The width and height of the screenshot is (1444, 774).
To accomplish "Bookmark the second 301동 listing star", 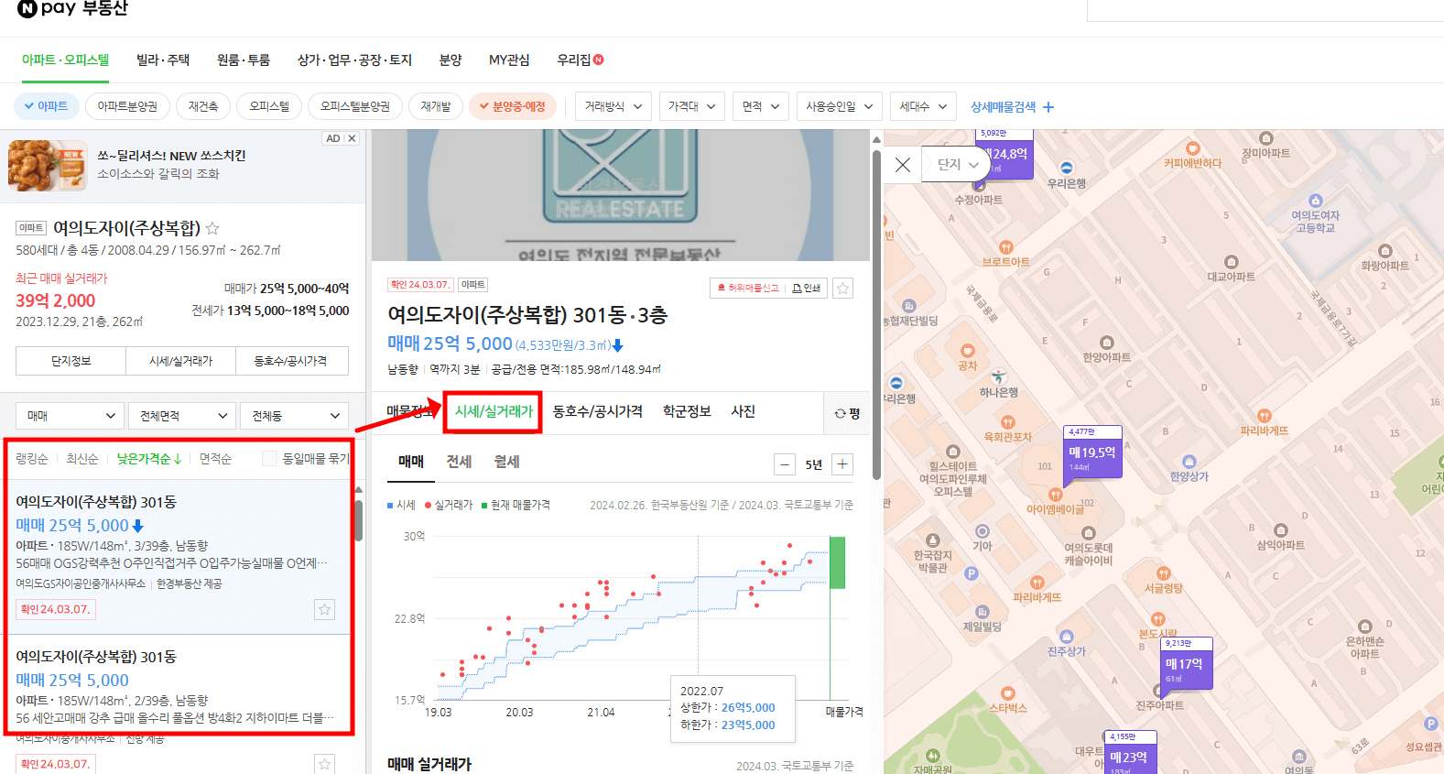I will tap(324, 763).
